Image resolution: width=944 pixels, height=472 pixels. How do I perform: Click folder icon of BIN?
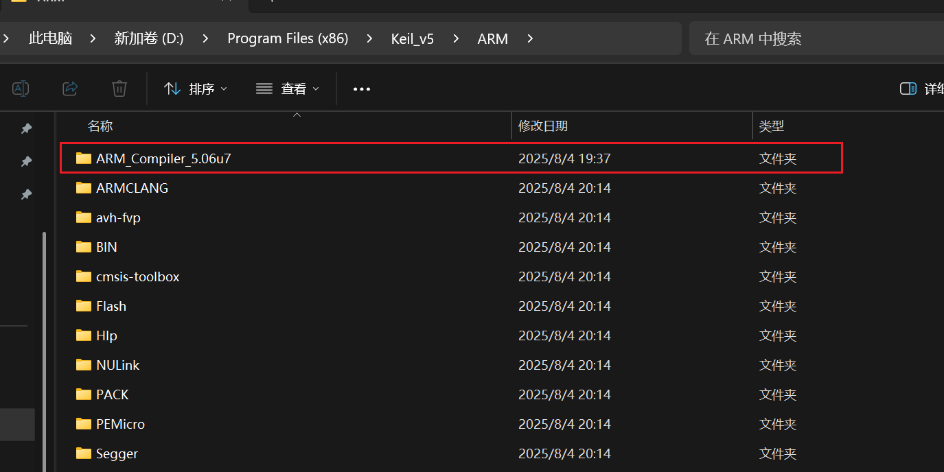tap(84, 247)
